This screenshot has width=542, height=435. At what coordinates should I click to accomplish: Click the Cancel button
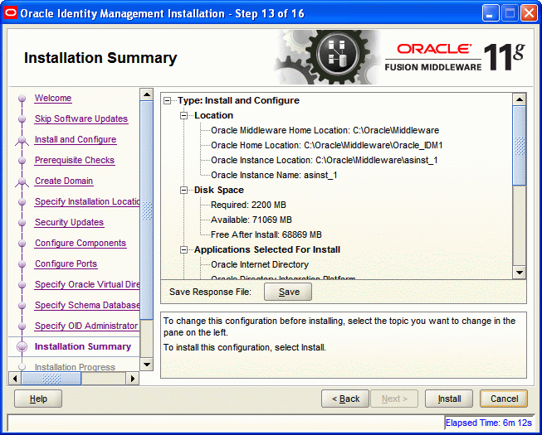(x=504, y=399)
